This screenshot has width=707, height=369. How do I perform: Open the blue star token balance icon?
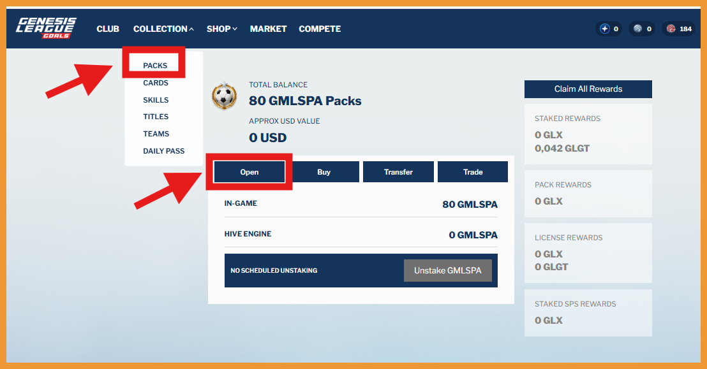point(605,29)
